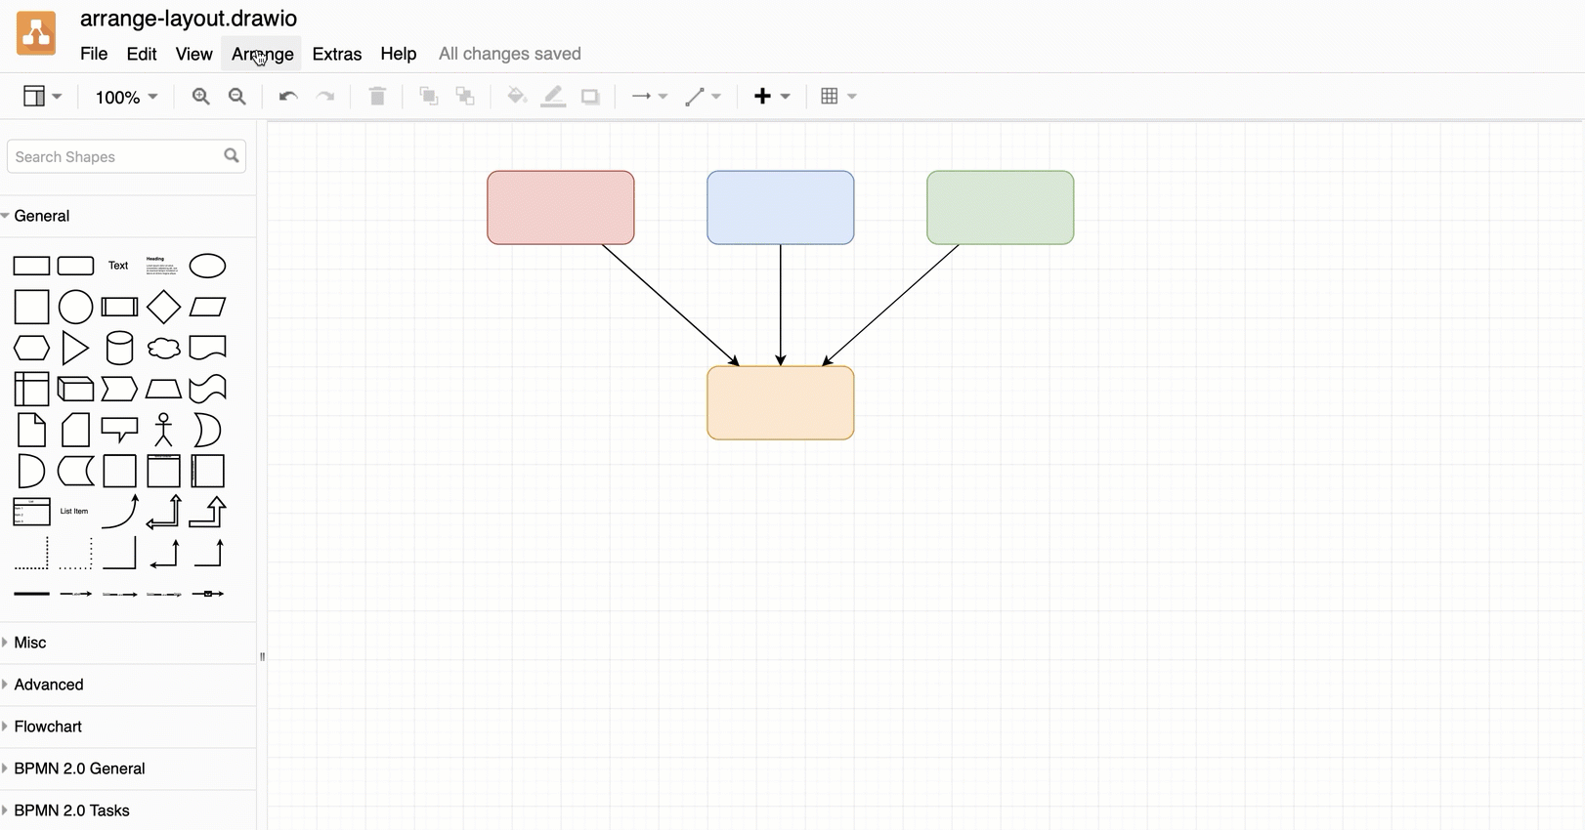The width and height of the screenshot is (1585, 830).
Task: Click the Search Shapes input field
Action: point(115,156)
